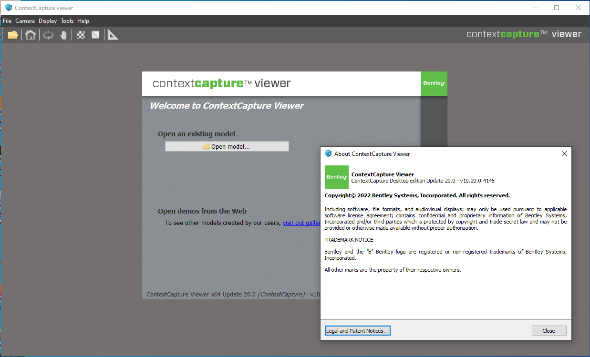The height and width of the screenshot is (357, 590).
Task: Click the green Bentley logo on welcome banner
Action: pyautogui.click(x=434, y=83)
